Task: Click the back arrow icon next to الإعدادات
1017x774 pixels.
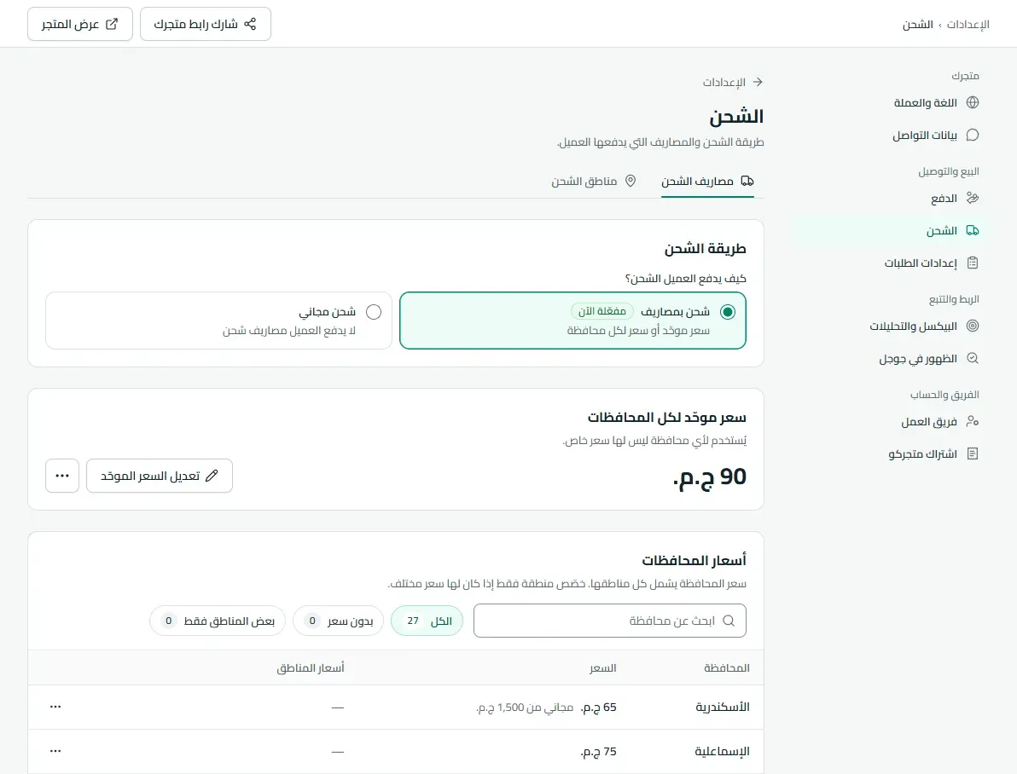Action: (758, 83)
